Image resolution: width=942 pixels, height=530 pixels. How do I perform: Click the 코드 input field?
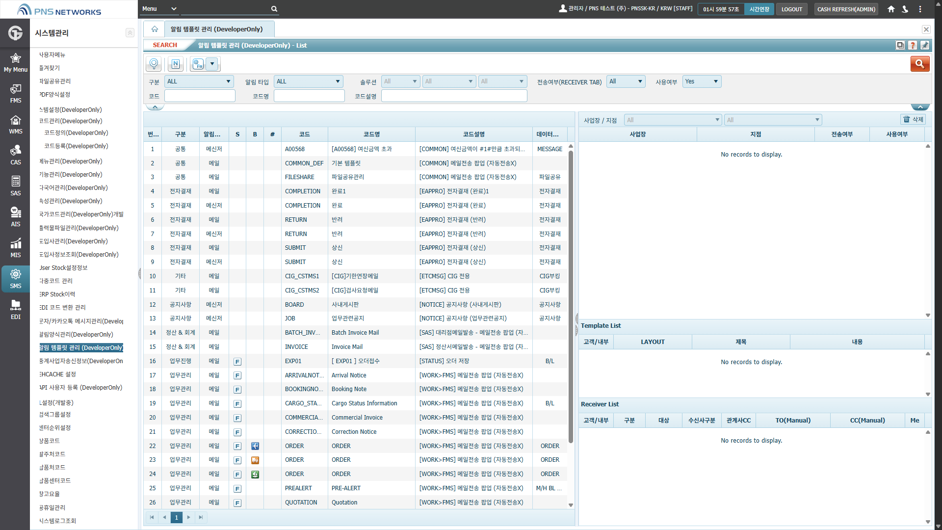(200, 96)
